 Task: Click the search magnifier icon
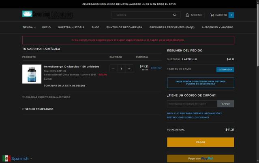[x=174, y=15]
